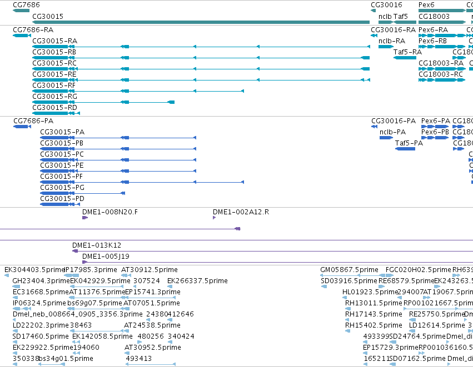473x367 pixels.
Task: Open transcript label CG30015-RG
Action: [54, 97]
